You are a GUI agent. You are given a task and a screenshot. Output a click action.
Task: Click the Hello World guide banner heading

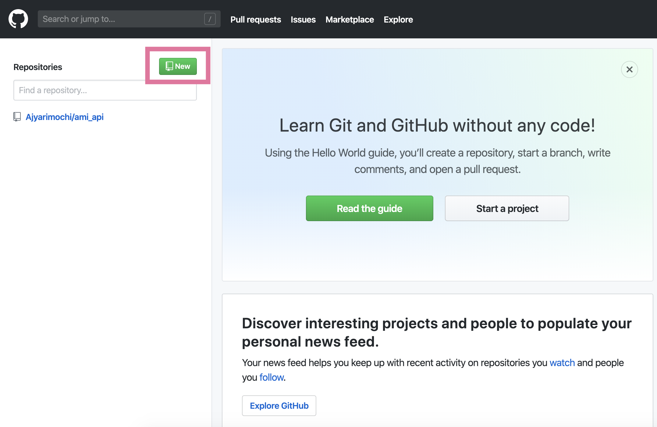tap(437, 125)
